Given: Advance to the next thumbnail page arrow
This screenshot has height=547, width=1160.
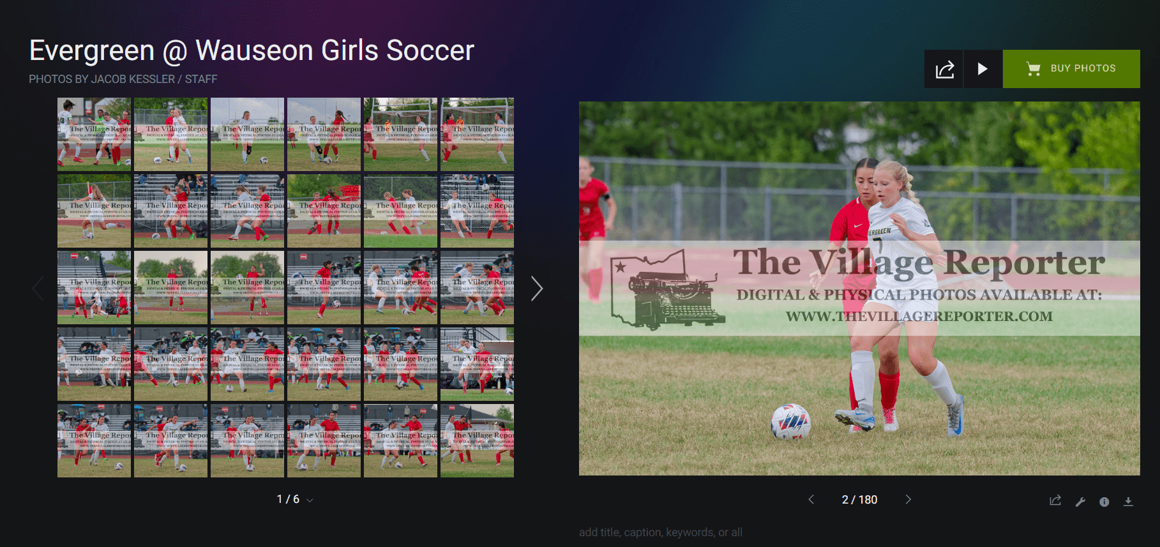Looking at the screenshot, I should click(537, 288).
